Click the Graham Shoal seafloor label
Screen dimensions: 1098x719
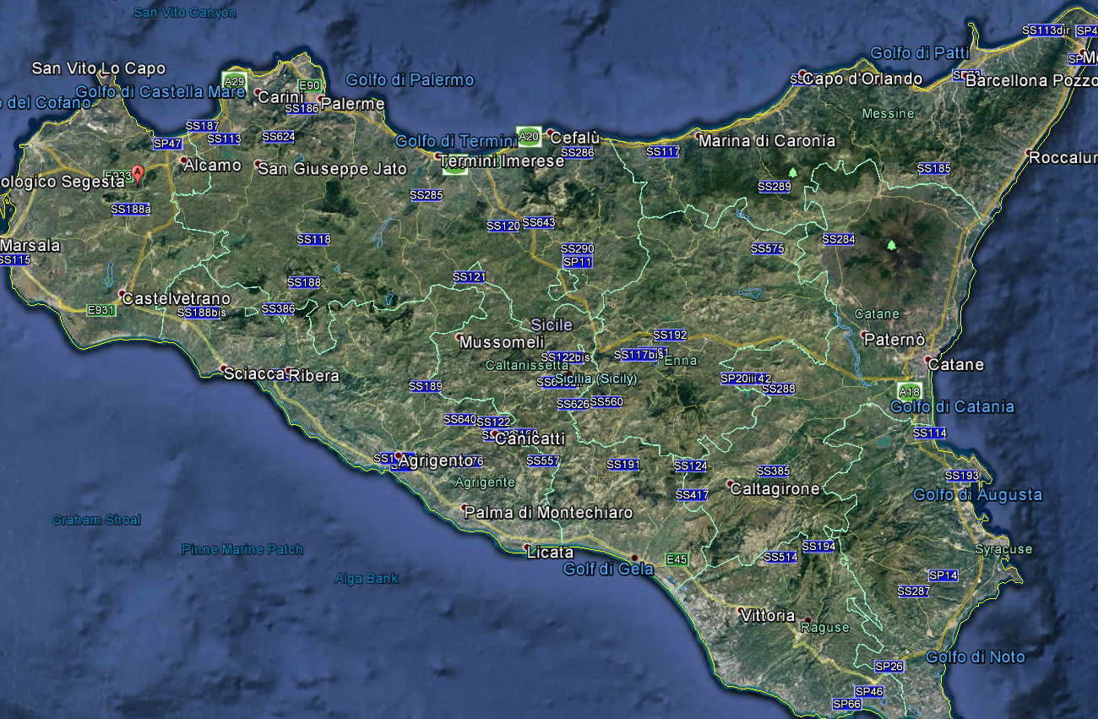click(x=96, y=520)
